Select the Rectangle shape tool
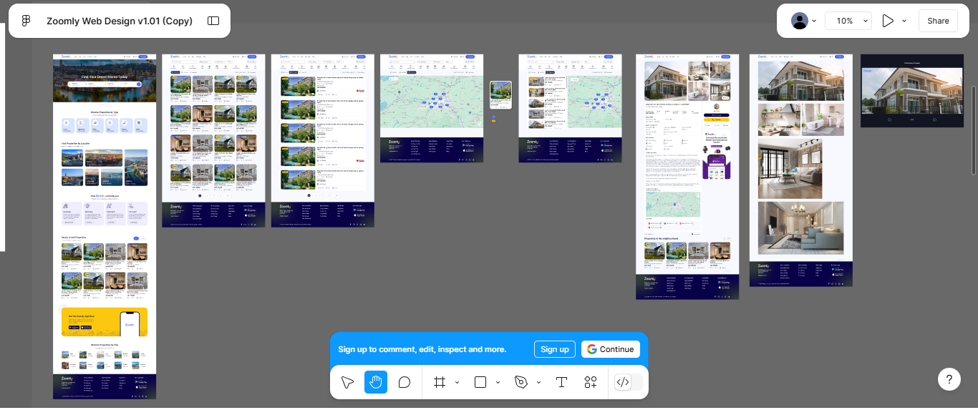This screenshot has height=410, width=978. [480, 382]
